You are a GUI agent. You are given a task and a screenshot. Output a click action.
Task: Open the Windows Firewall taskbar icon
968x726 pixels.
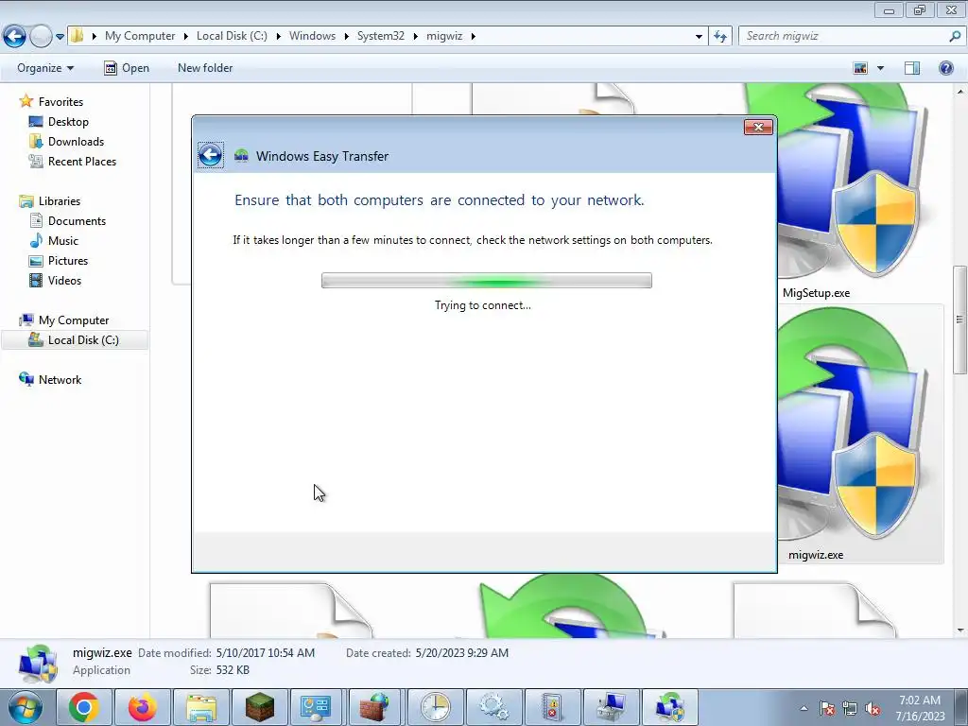click(375, 707)
